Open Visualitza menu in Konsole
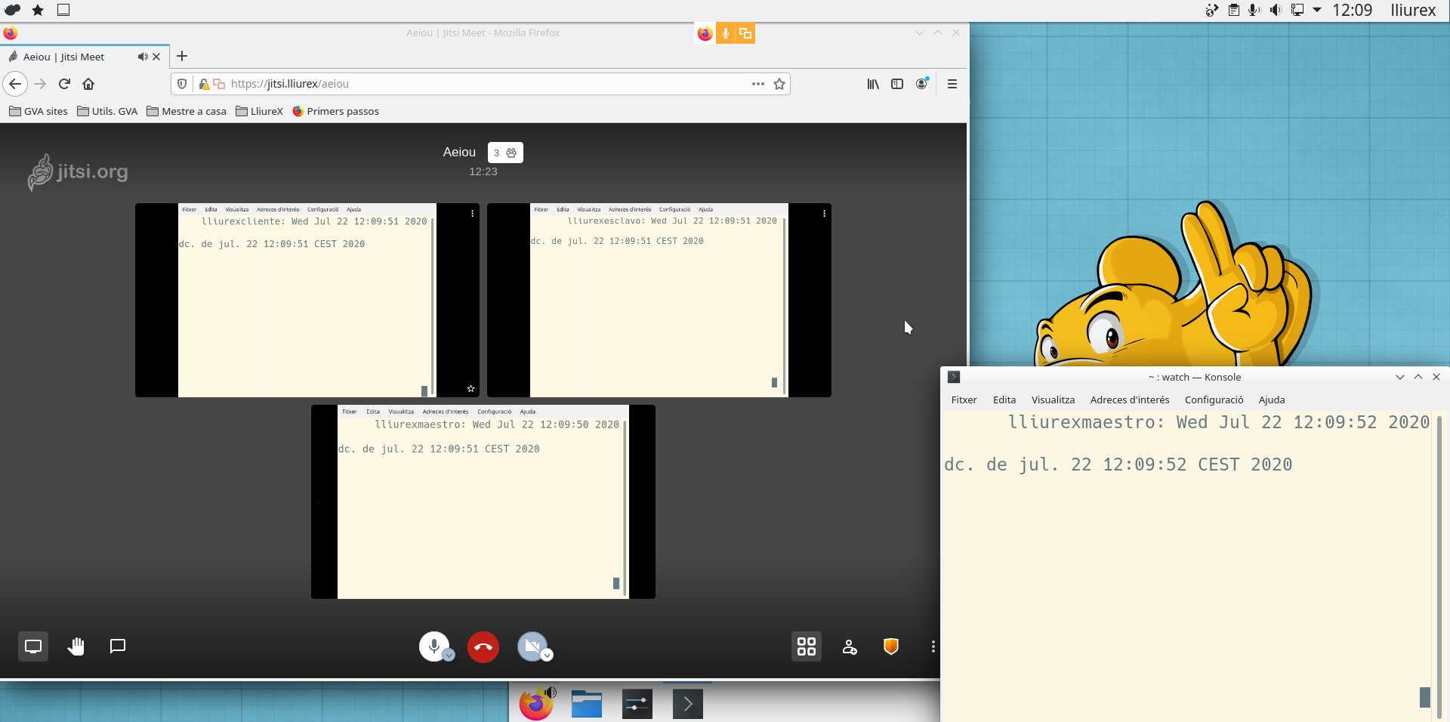Screen dimensions: 1450x722 [x=1053, y=400]
